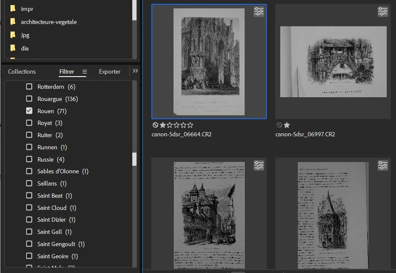The width and height of the screenshot is (396, 273).
Task: Enable the Saint Gall filter checkbox
Action: click(x=29, y=232)
